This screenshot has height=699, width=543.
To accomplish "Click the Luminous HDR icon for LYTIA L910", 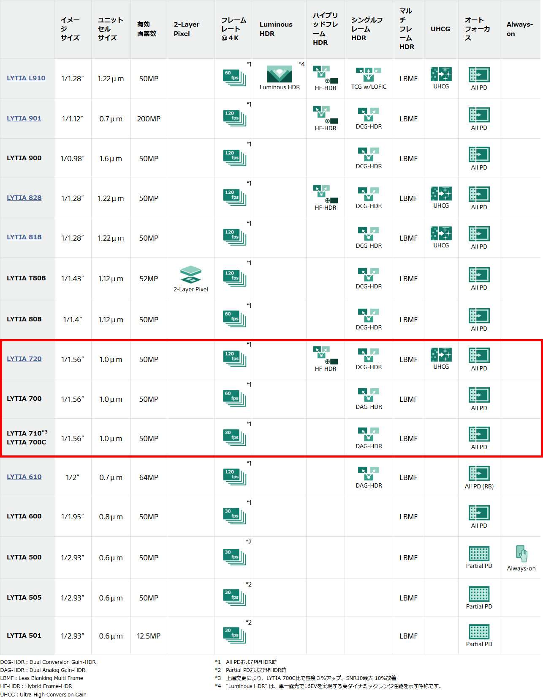I will click(280, 74).
